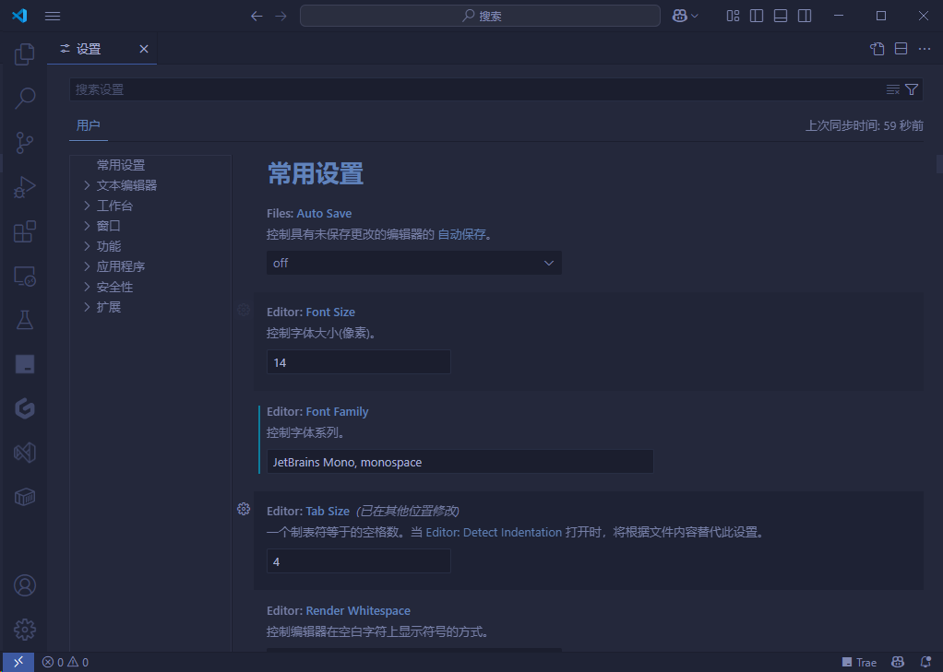Click the 已在其他位置修改 indicator
The height and width of the screenshot is (672, 943).
[x=407, y=511]
